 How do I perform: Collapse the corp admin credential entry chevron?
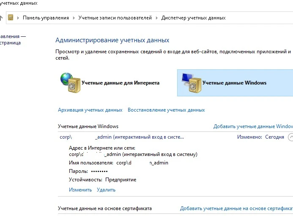[290, 137]
